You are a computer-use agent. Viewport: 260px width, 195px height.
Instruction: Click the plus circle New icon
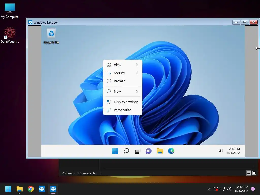(109, 91)
